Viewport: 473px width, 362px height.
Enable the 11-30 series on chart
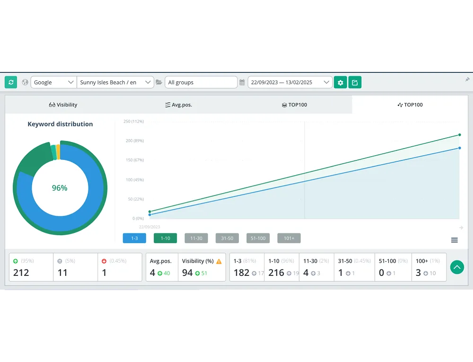[196, 238]
